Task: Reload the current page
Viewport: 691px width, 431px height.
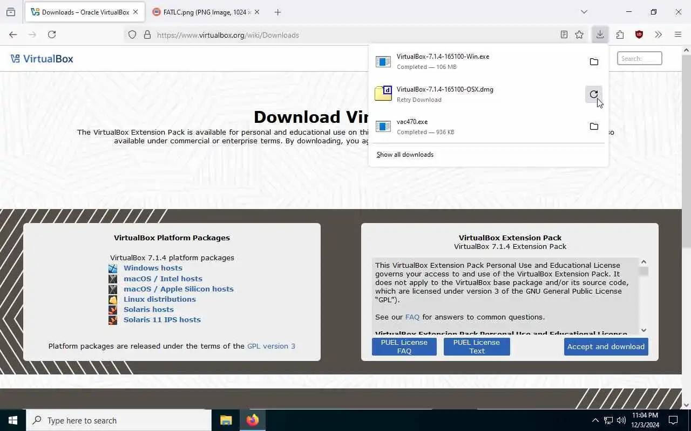Action: coord(52,34)
